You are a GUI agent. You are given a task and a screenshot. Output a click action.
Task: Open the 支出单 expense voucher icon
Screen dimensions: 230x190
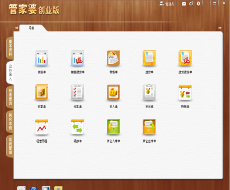(149, 92)
